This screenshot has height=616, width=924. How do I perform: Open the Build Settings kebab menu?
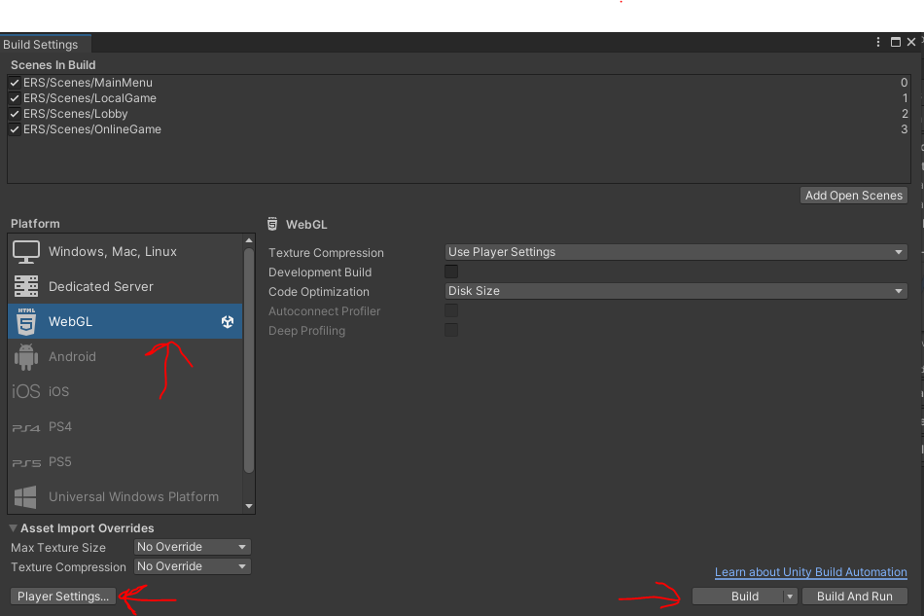pyautogui.click(x=878, y=42)
